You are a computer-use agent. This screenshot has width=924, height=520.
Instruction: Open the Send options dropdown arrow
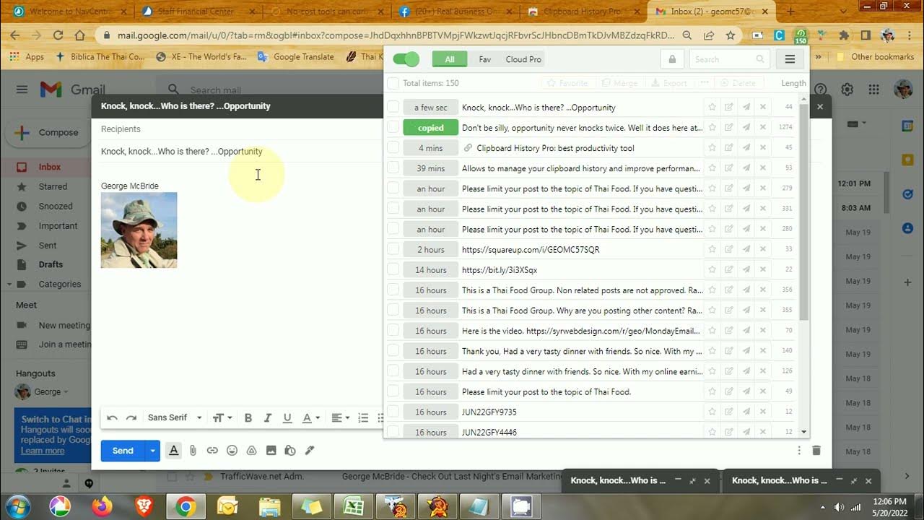point(152,450)
